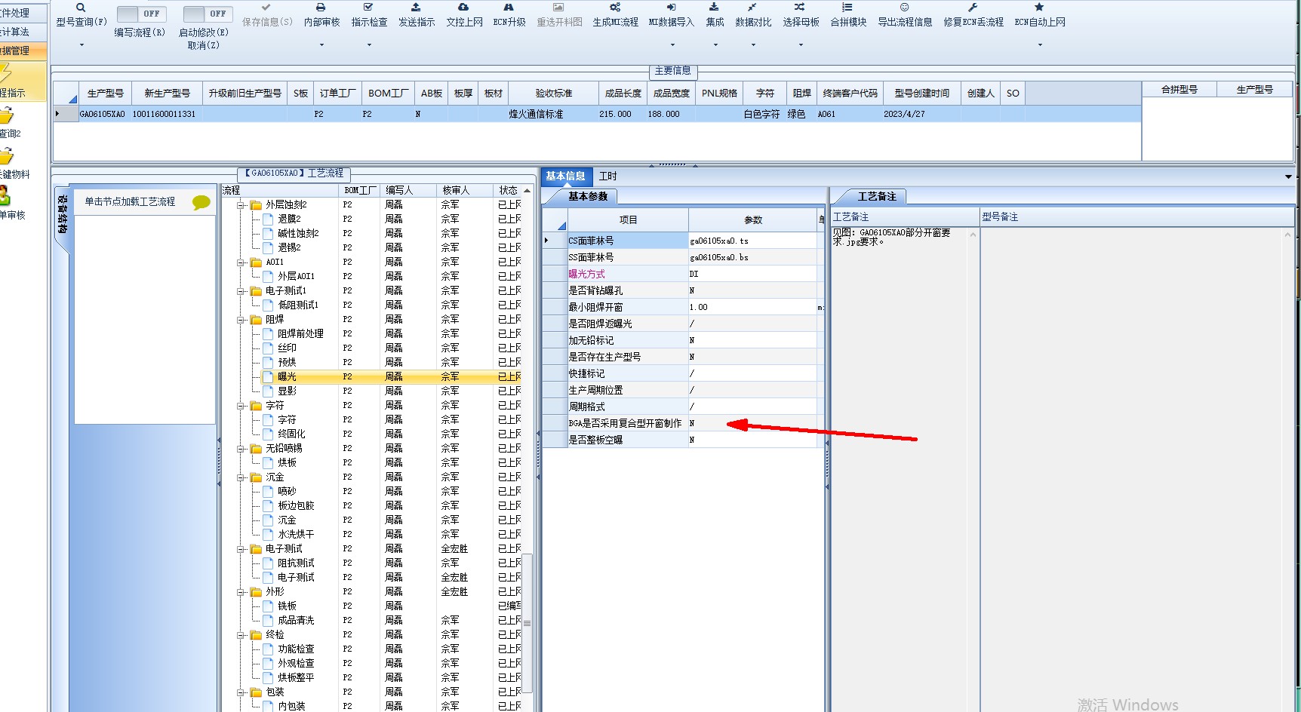Image resolution: width=1301 pixels, height=712 pixels.
Task: Select the 显影 tree row
Action: [391, 391]
